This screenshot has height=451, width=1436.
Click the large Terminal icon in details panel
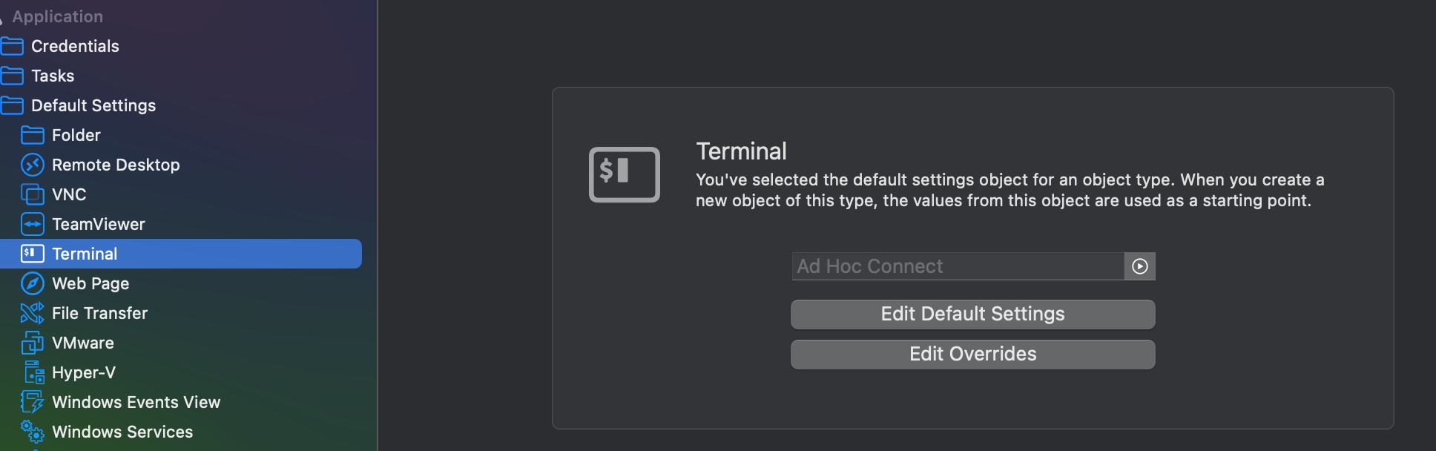coord(624,174)
